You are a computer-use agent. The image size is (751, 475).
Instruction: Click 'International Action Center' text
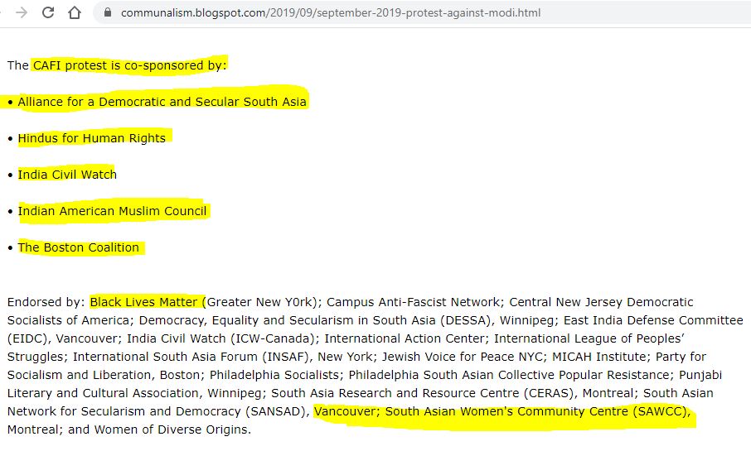(405, 338)
